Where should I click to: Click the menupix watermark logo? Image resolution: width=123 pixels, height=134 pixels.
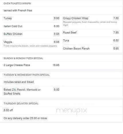pyautogui.click(x=72, y=111)
